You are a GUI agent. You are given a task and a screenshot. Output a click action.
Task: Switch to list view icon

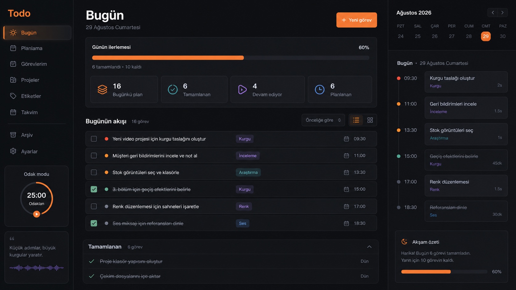[356, 120]
